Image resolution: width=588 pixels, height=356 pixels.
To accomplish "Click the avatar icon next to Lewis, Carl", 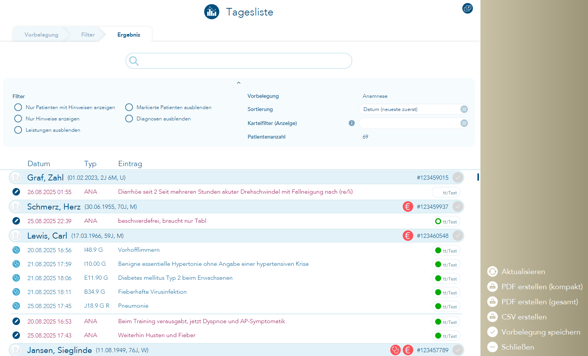I will tap(15, 236).
